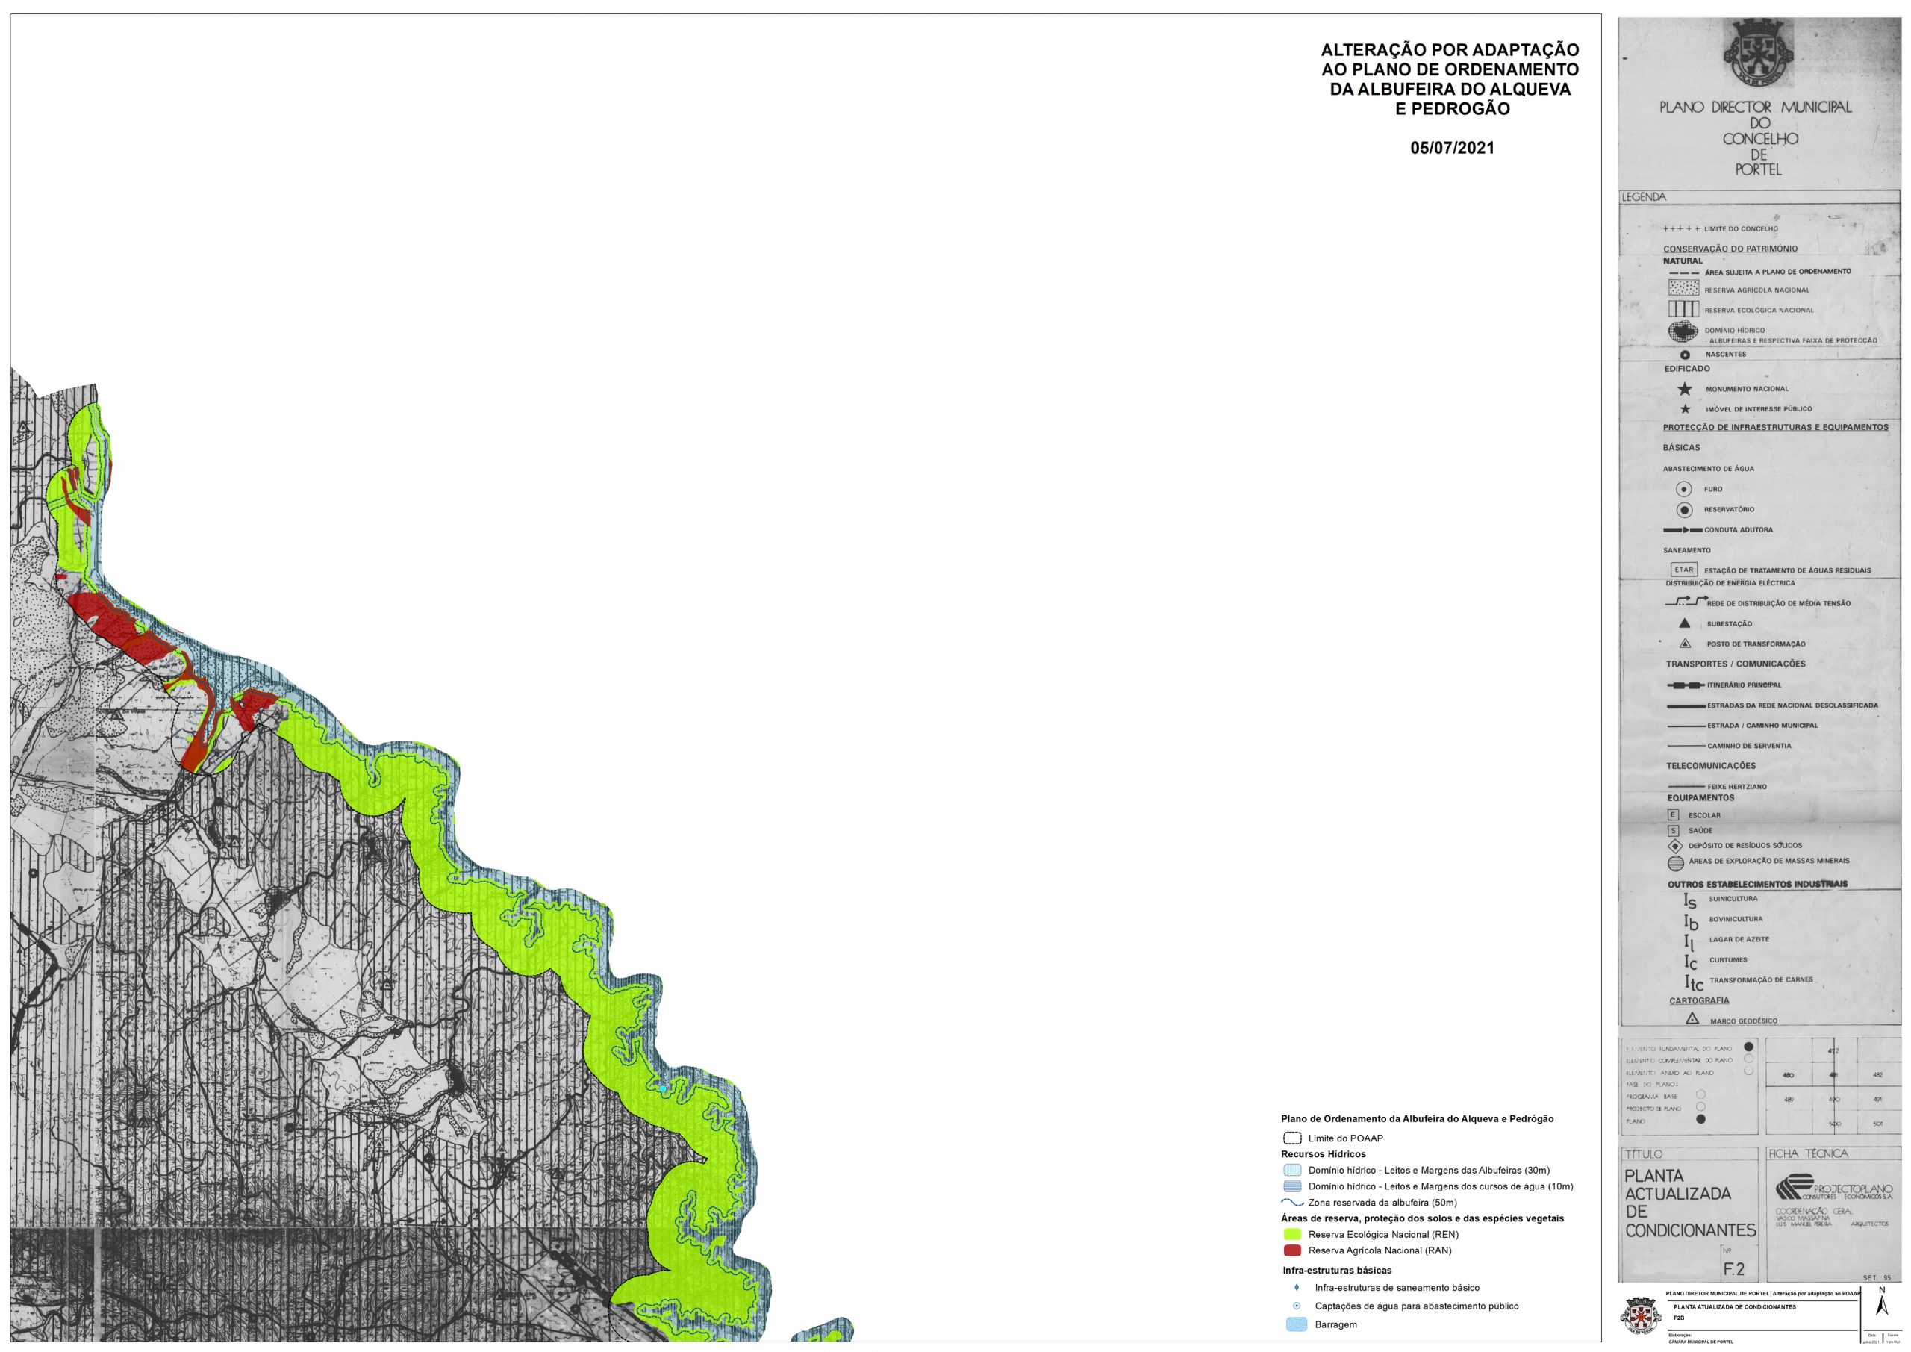The image size is (1911, 1352).
Task: Select the Programa Base circle
Action: point(1700,1094)
